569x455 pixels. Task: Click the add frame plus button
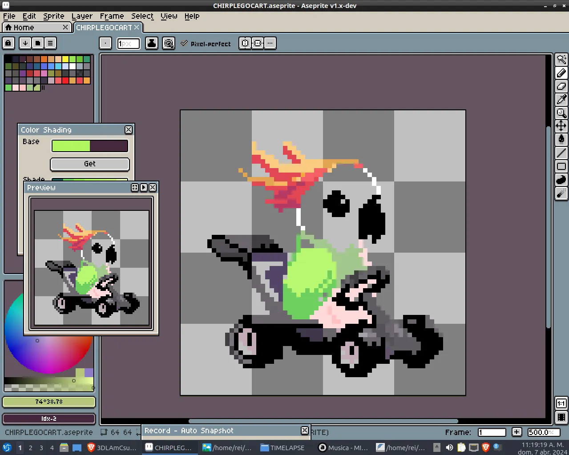point(517,432)
